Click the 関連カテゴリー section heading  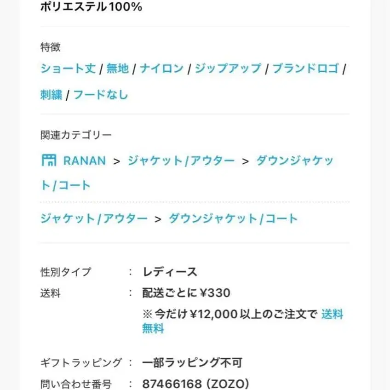[x=75, y=134]
